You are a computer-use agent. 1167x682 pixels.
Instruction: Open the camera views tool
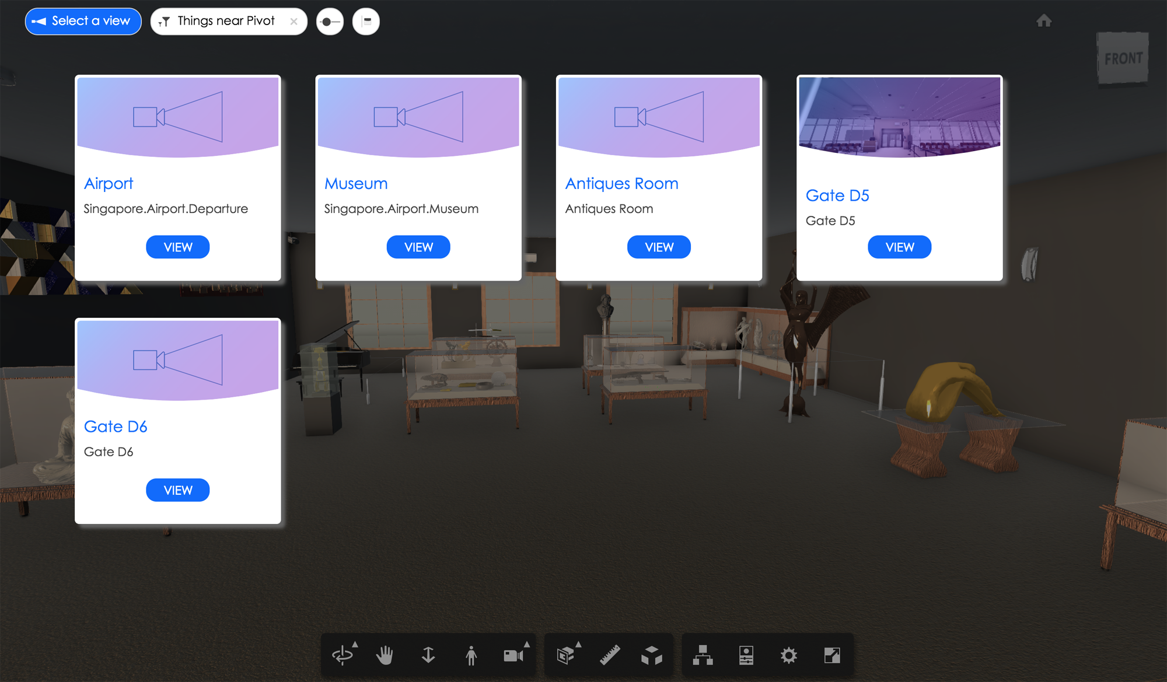[x=513, y=655]
